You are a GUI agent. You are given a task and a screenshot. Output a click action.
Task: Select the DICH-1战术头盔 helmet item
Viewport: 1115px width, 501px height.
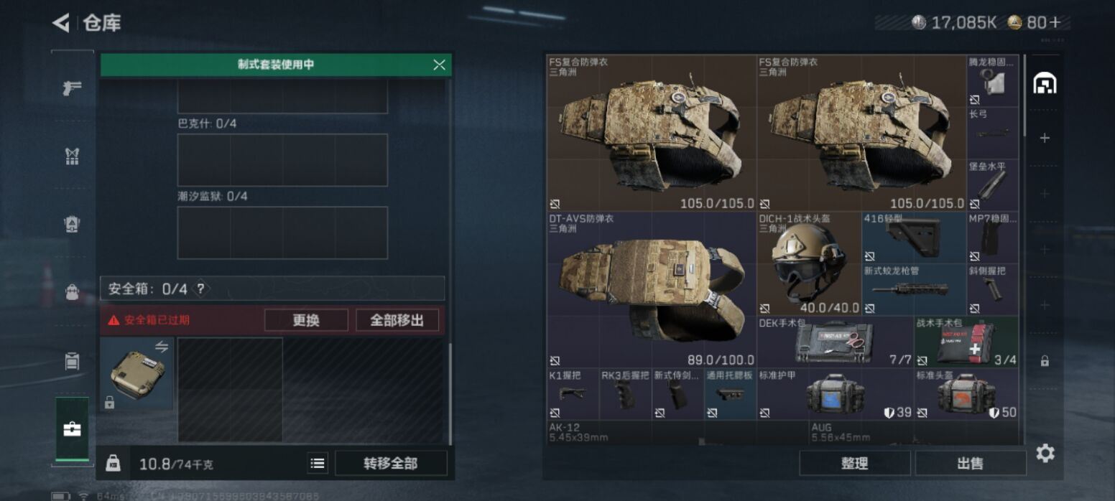[x=809, y=263]
